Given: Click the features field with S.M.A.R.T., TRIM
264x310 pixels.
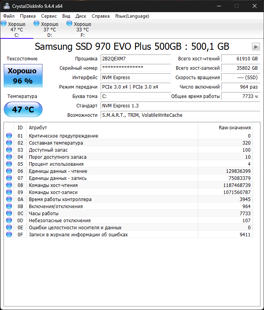Looking at the screenshot, I should tap(181, 115).
